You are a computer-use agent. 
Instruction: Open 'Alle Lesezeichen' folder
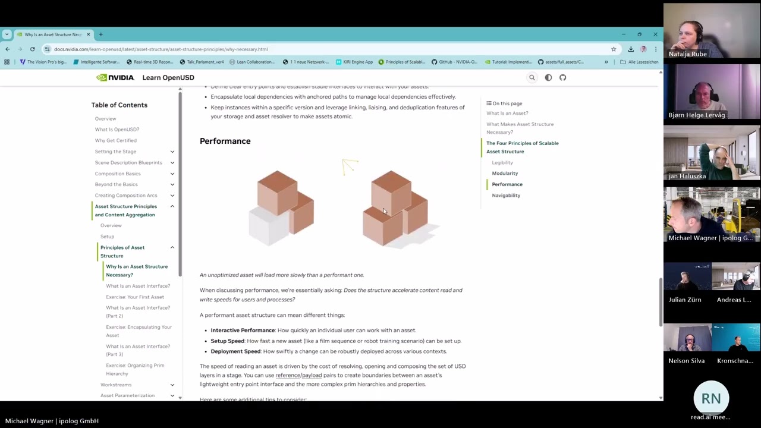(x=639, y=62)
